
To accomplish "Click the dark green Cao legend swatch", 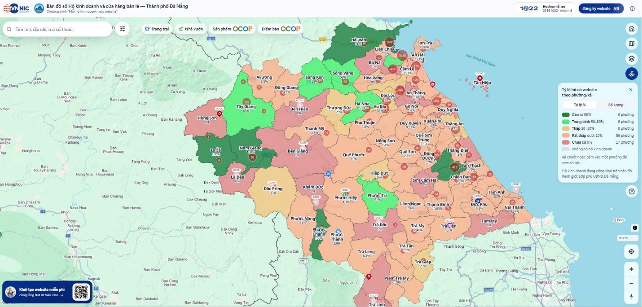I will [566, 114].
